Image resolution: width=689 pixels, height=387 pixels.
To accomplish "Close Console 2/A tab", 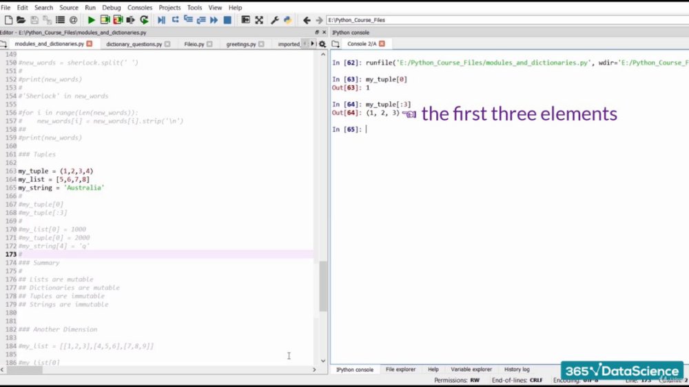I will click(382, 44).
